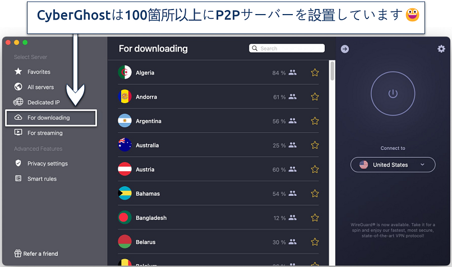Image resolution: width=452 pixels, height=267 pixels.
Task: Click the settings gear icon
Action: click(x=441, y=49)
